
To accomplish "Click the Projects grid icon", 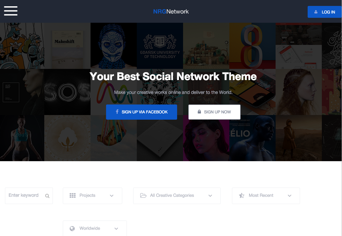I will click(x=73, y=195).
